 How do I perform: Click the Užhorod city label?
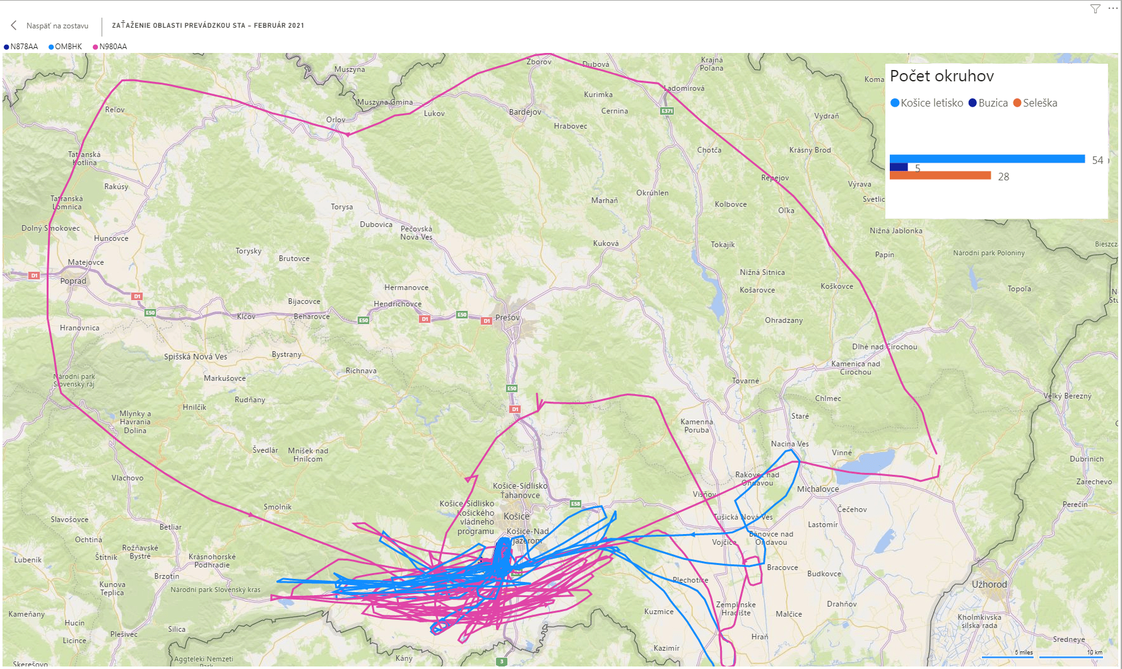click(x=989, y=585)
